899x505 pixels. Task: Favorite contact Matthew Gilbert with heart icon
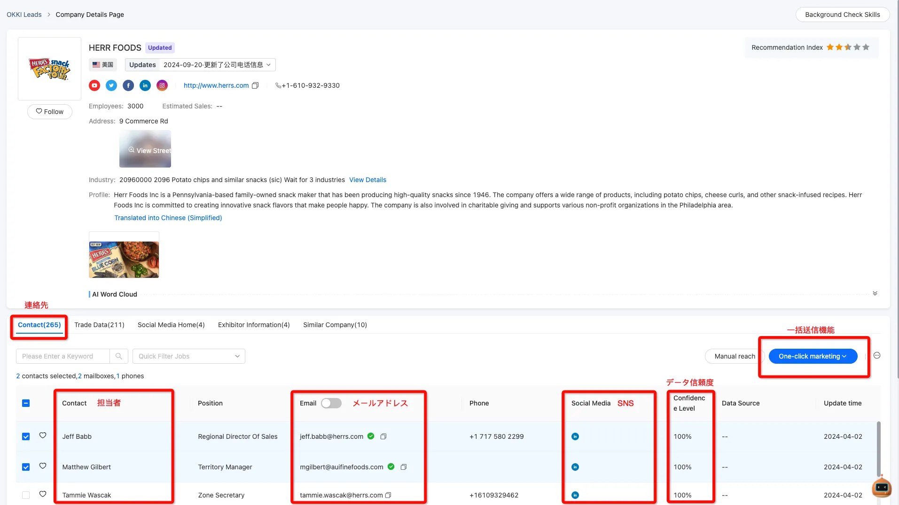(43, 466)
